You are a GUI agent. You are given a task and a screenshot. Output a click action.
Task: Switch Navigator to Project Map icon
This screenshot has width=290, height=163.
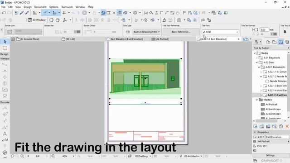pos(268,42)
